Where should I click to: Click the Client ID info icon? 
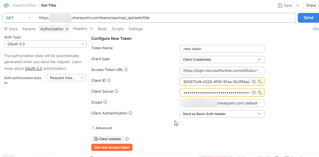109,80
